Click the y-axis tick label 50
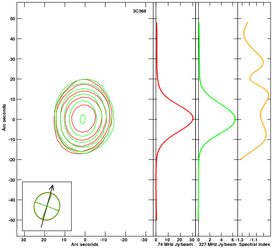This screenshot has width=273, height=248. click(12, 19)
